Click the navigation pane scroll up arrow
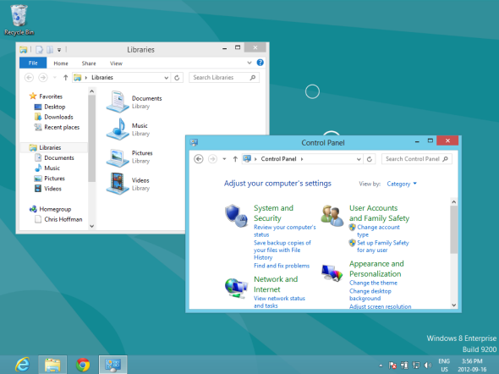Image resolution: width=499 pixels, height=374 pixels. pyautogui.click(x=91, y=91)
